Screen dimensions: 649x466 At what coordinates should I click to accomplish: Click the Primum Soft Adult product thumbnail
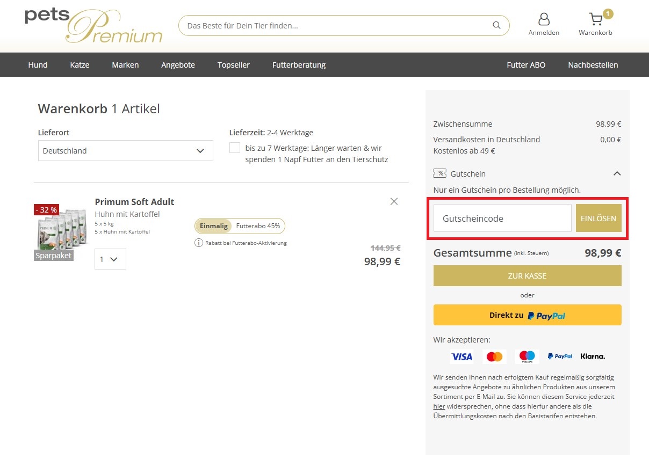click(62, 230)
